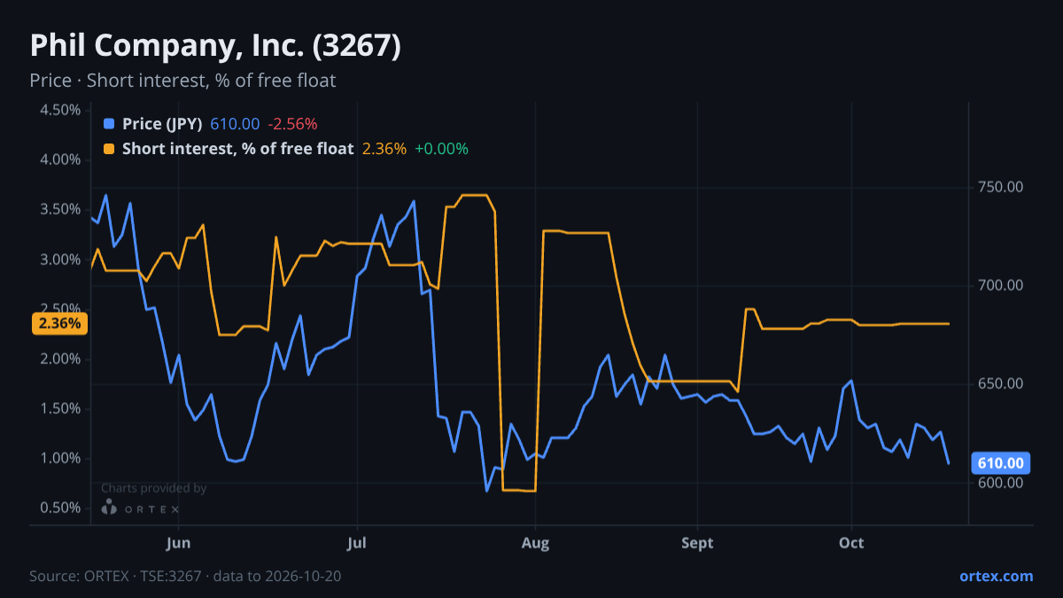1063x598 pixels.
Task: Click the orange 2.36% axis value badge
Action: pos(60,323)
